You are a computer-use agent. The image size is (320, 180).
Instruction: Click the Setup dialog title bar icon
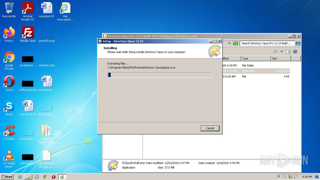coord(100,41)
